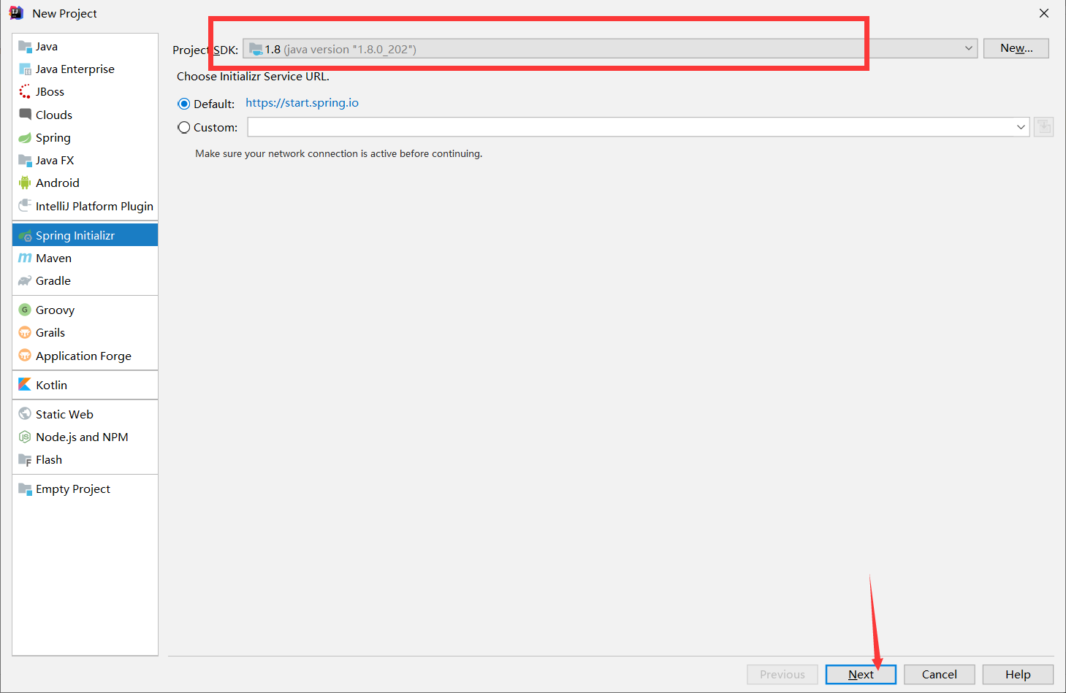The image size is (1066, 693).
Task: Click the Spring Initializr icon
Action: coord(25,236)
